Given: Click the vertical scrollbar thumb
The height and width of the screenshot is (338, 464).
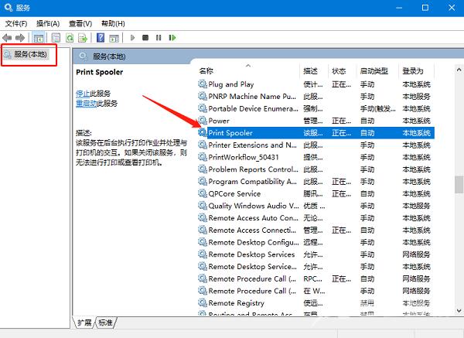Looking at the screenshot, I should click(x=459, y=184).
